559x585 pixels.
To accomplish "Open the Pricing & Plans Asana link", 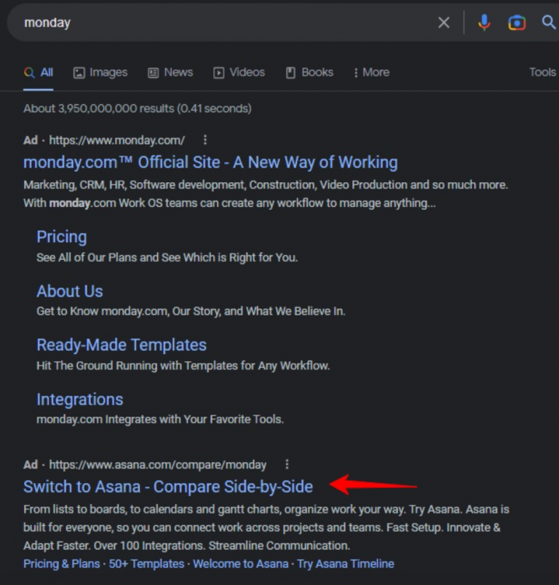I will [61, 564].
